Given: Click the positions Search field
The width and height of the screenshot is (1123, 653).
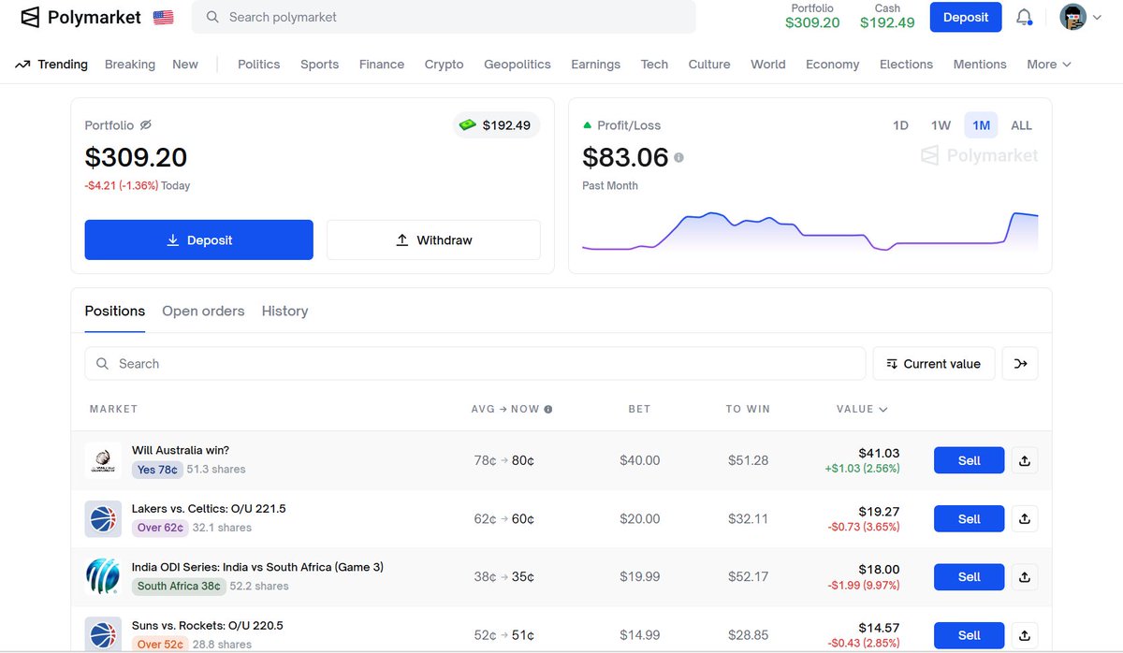Looking at the screenshot, I should tap(475, 363).
